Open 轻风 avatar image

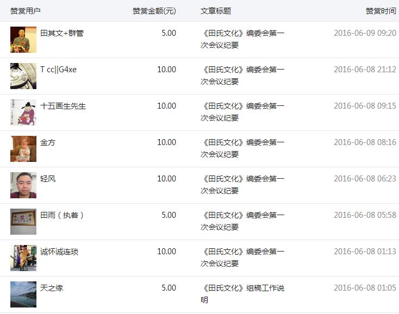point(23,185)
